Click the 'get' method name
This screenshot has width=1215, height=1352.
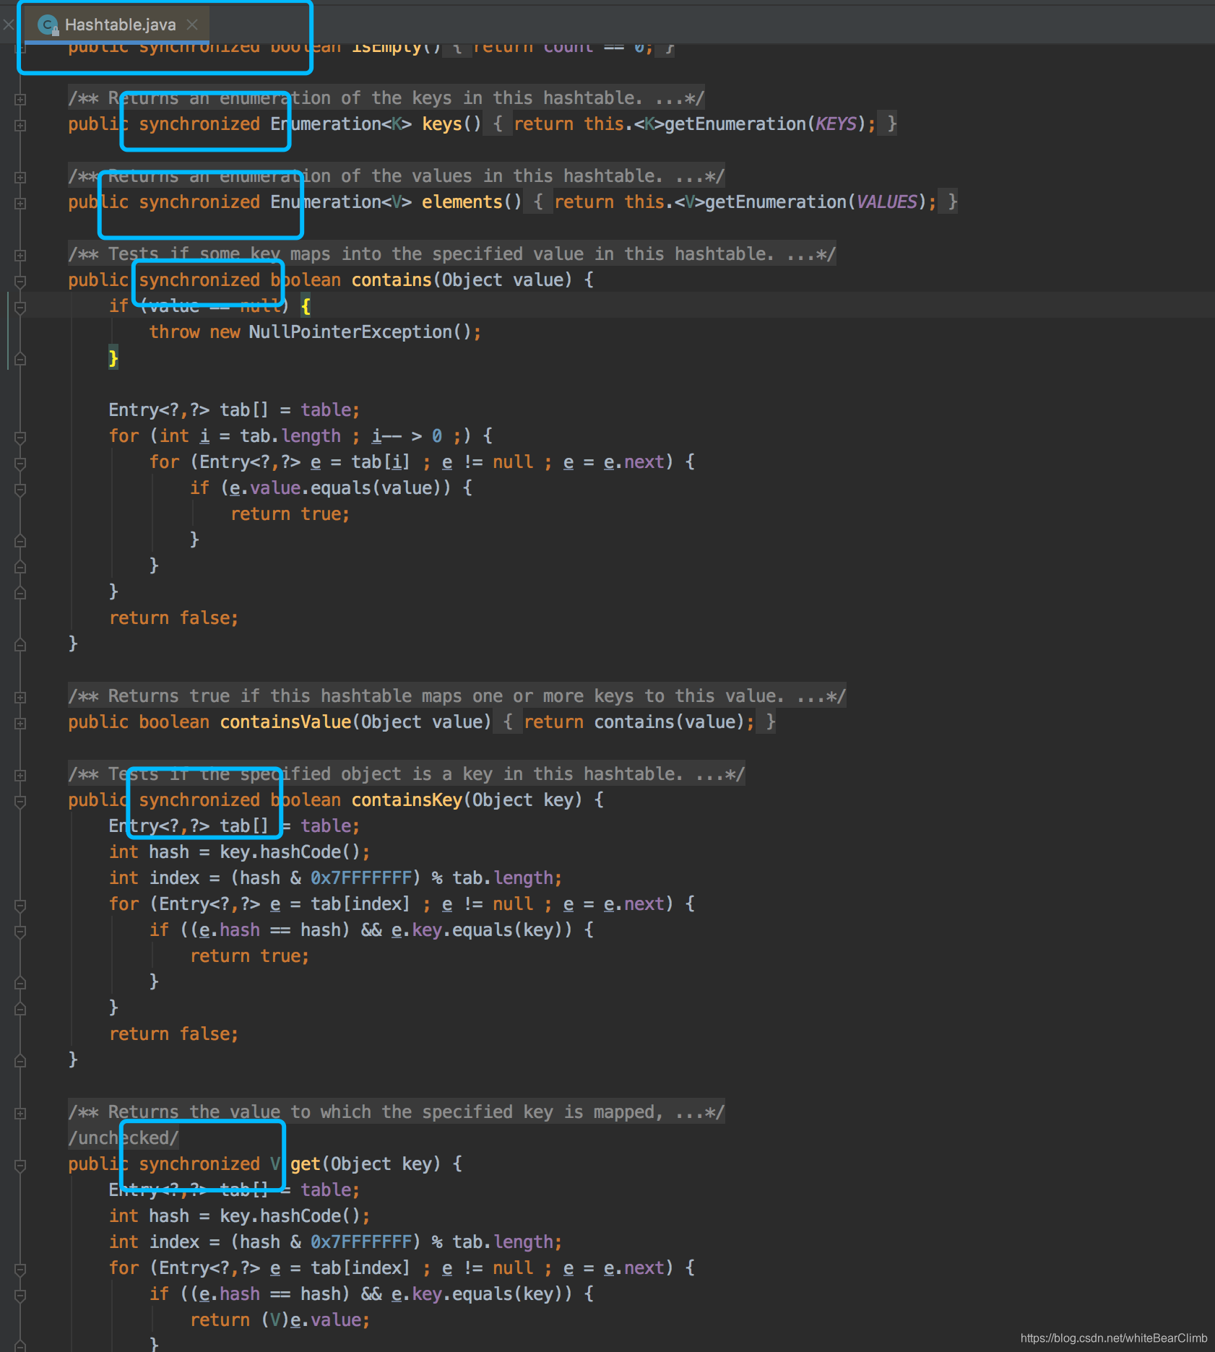pyautogui.click(x=306, y=1164)
